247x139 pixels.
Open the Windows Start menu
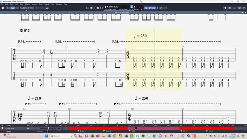tap(46, 136)
